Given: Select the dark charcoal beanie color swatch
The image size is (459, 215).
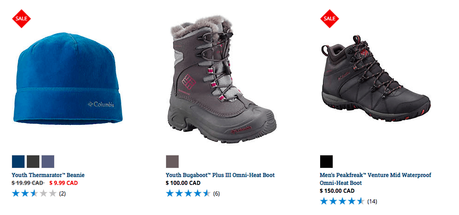Looking at the screenshot, I should [33, 161].
